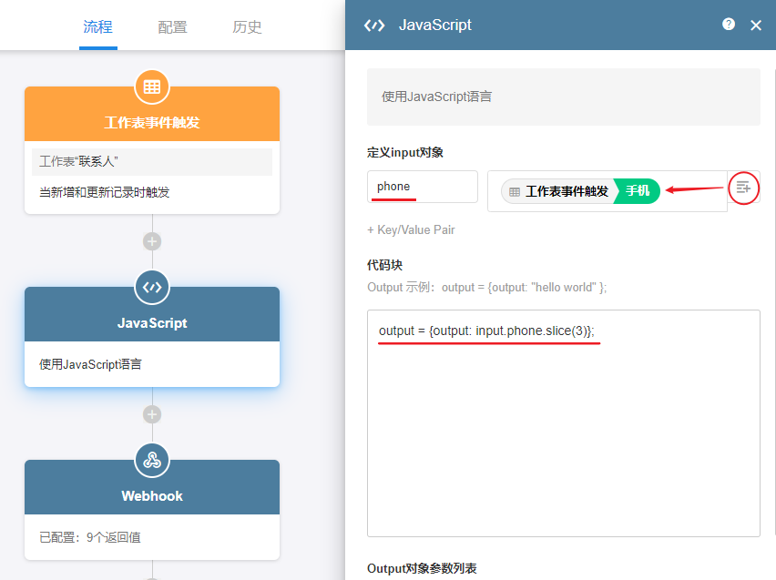
Task: Click the 使用JavaScript语言 description box
Action: 563,97
